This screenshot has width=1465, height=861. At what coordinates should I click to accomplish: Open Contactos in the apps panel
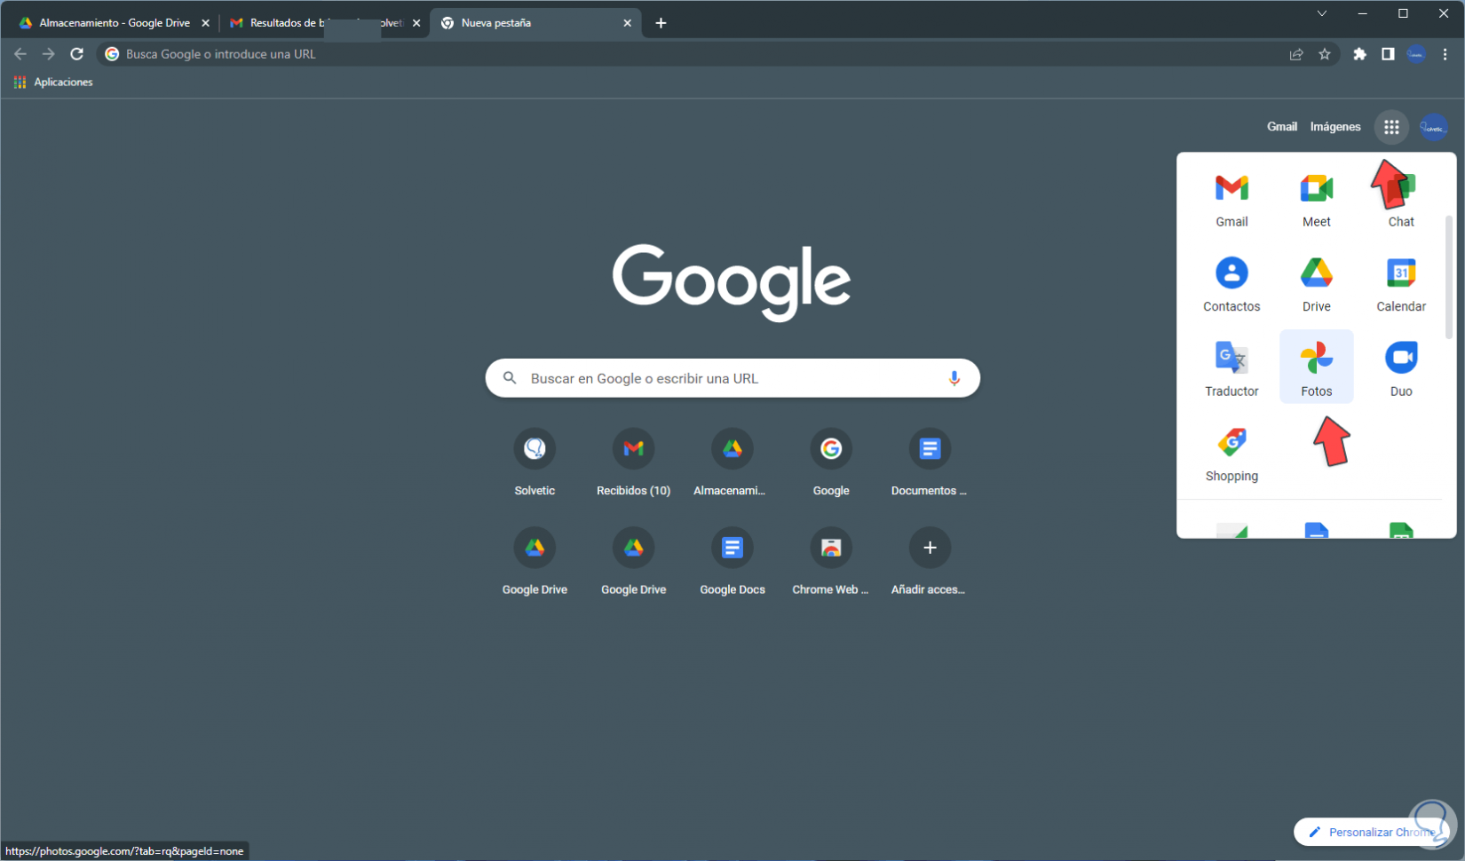[x=1231, y=285]
